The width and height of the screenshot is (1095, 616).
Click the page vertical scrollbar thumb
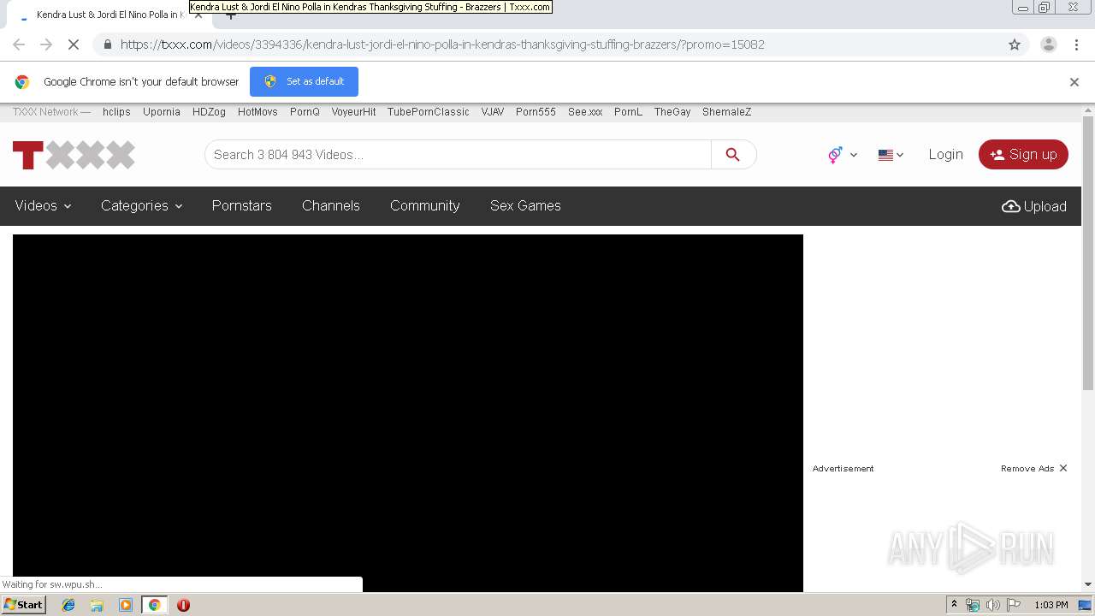[x=1088, y=252]
